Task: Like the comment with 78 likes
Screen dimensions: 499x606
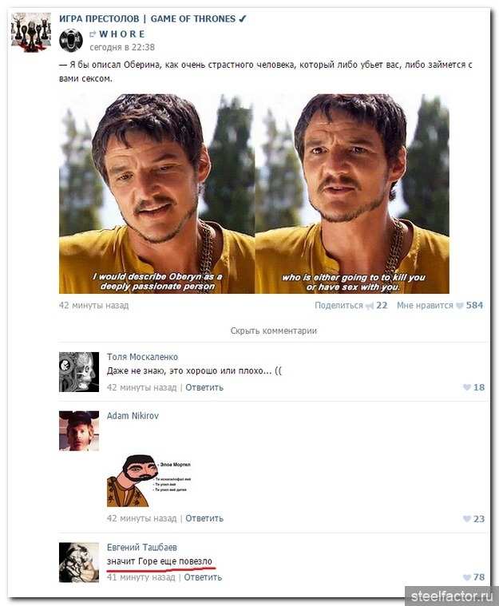Action: (x=473, y=577)
